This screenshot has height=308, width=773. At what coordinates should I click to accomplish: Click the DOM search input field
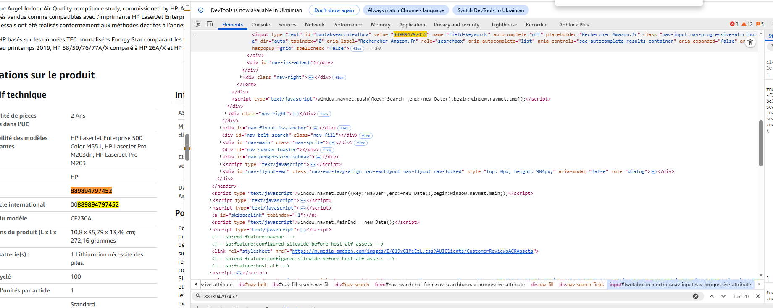coord(446,296)
